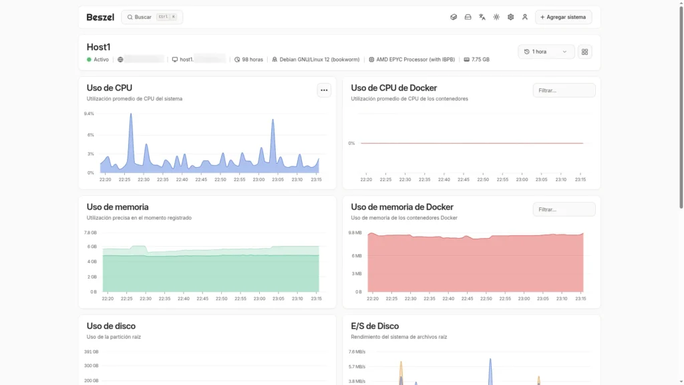
Task: Expand the '1 hora' time range dropdown
Action: tap(546, 51)
